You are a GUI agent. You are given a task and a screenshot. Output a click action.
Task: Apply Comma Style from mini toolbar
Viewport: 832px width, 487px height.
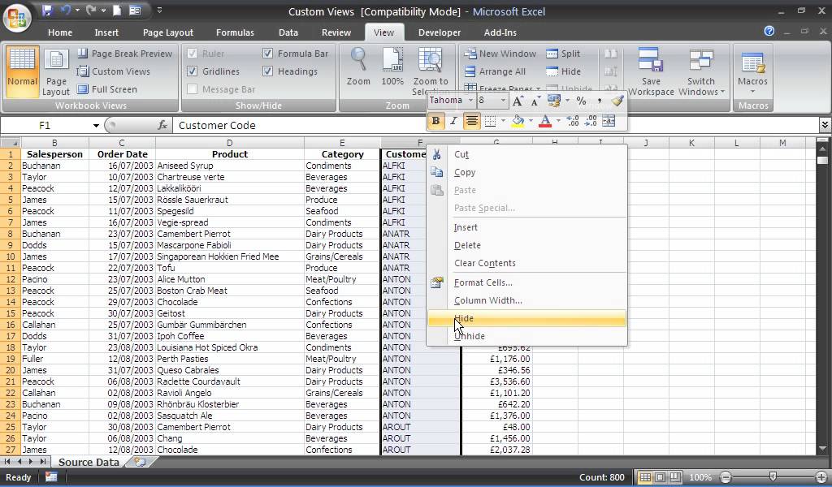pos(599,101)
